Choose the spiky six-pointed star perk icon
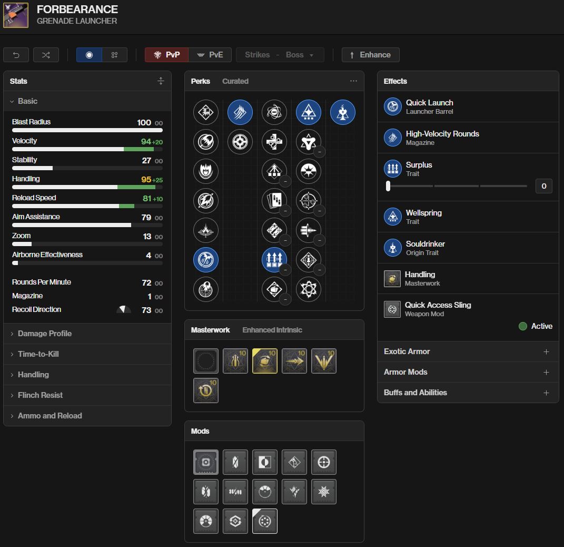The width and height of the screenshot is (564, 547). pos(308,289)
